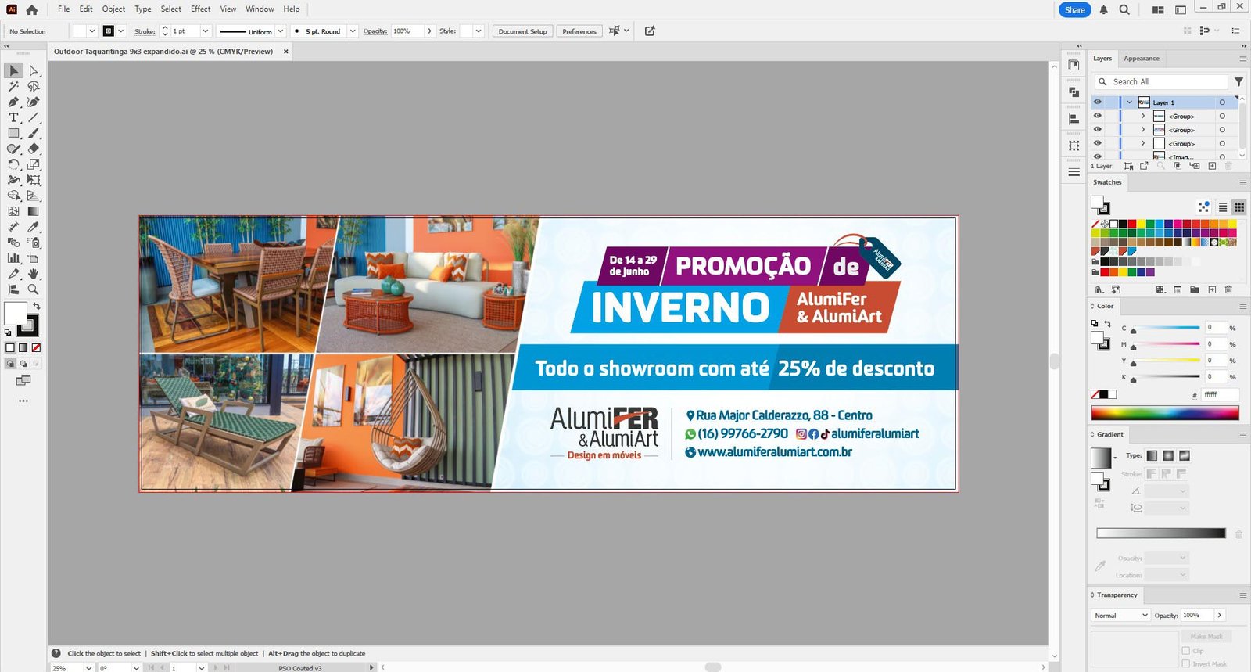Switch to Draw Behind mode
Viewport: 1251px width, 672px height.
[23, 364]
